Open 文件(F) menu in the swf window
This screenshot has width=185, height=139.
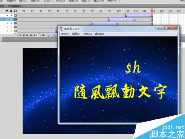click(65, 34)
